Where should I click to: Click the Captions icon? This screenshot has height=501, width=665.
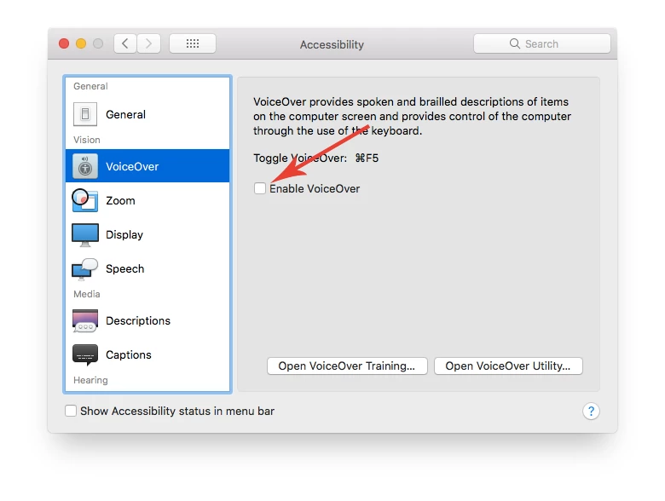[x=85, y=354]
